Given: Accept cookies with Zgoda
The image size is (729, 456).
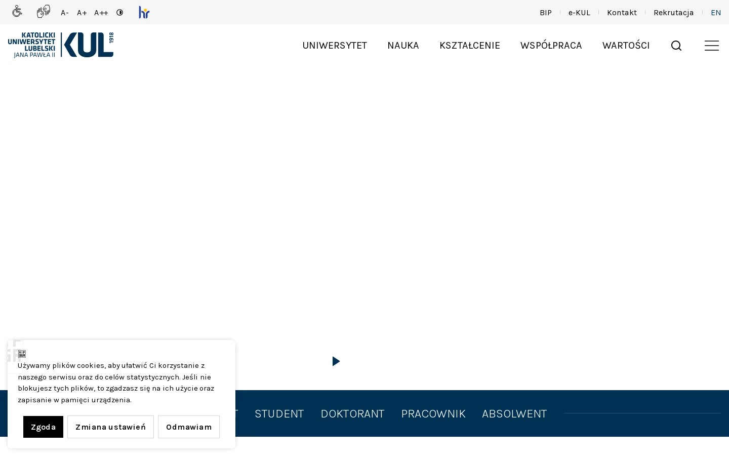Looking at the screenshot, I should [x=43, y=427].
